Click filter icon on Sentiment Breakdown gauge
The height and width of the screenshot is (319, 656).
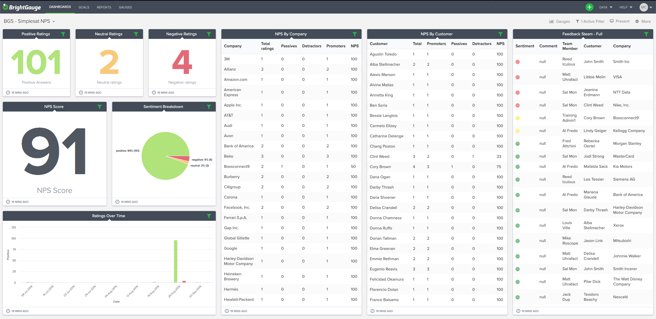pyautogui.click(x=209, y=107)
